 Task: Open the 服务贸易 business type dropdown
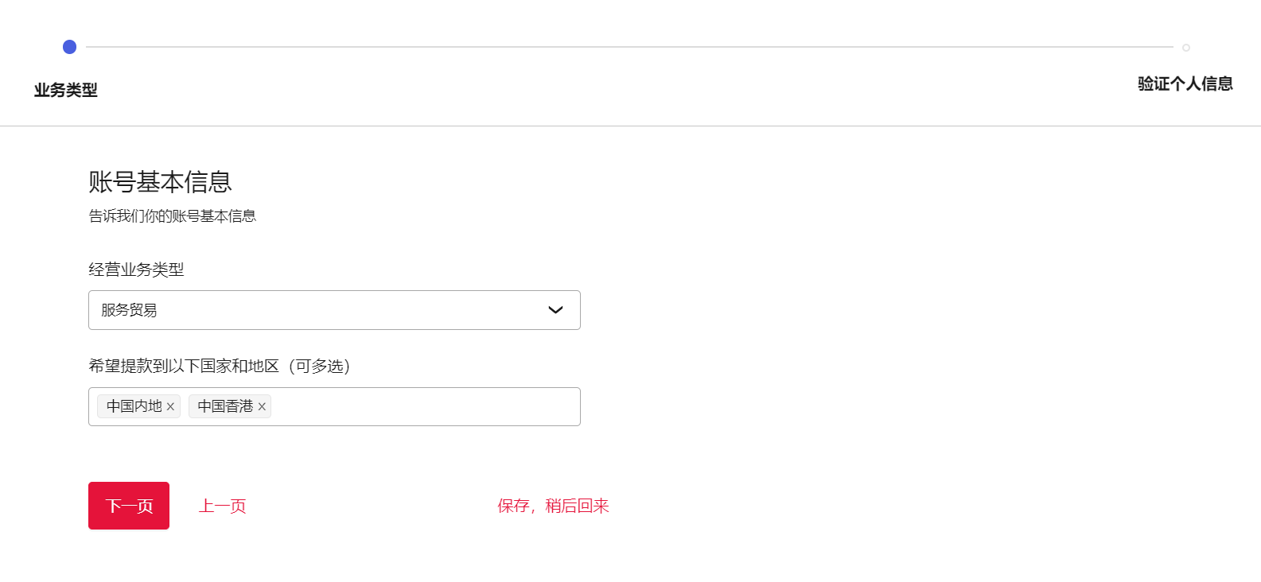click(318, 310)
